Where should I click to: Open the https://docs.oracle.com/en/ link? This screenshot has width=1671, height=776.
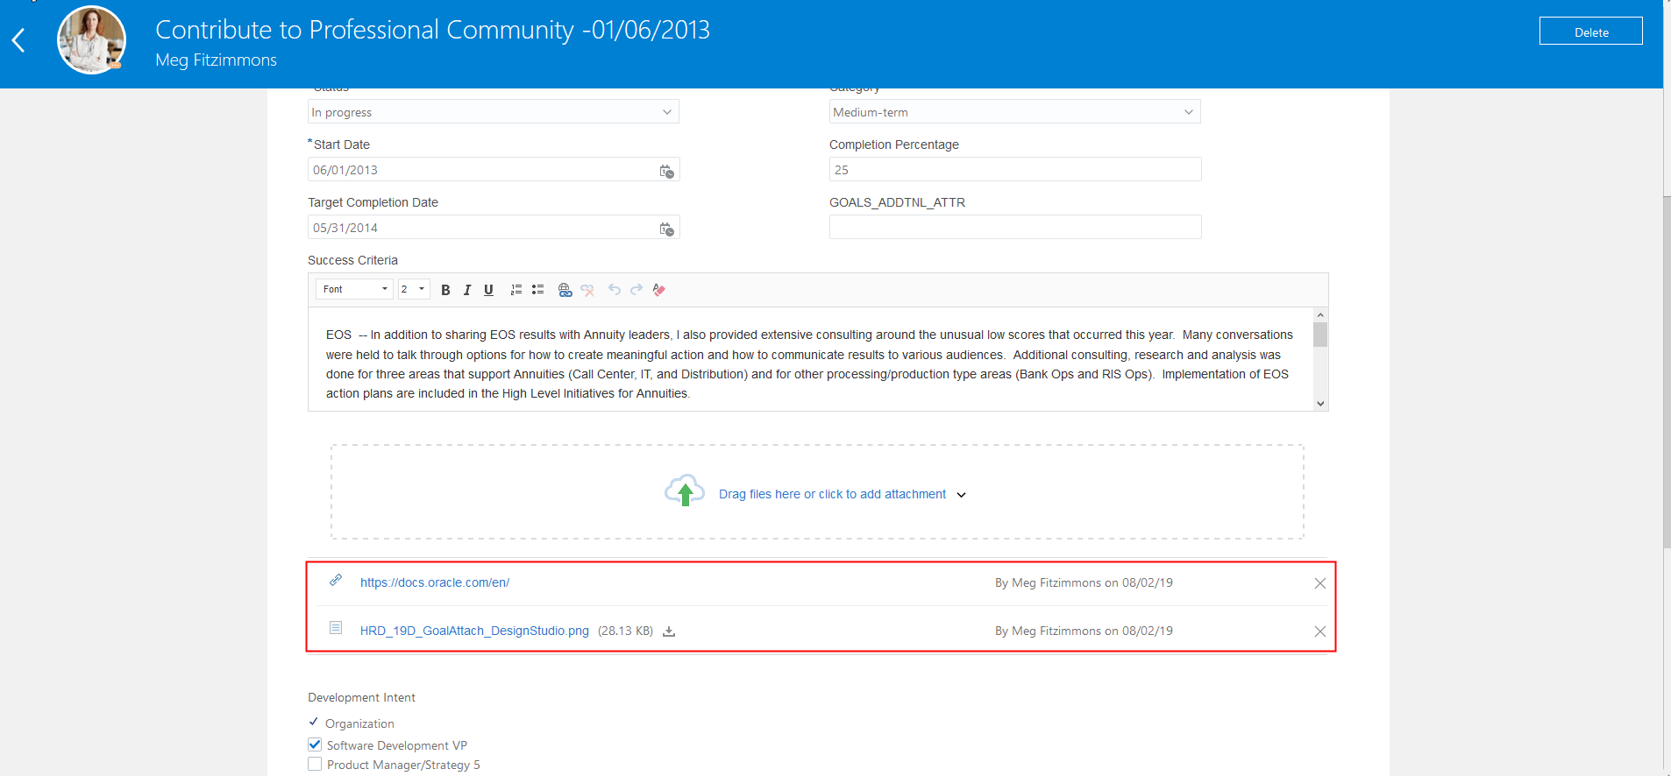coord(434,582)
